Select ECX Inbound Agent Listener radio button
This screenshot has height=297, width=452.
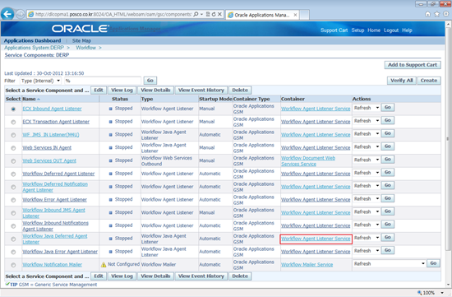point(13,109)
